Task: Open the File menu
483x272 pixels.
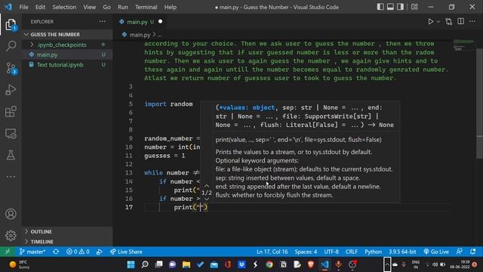Action: pyautogui.click(x=23, y=7)
